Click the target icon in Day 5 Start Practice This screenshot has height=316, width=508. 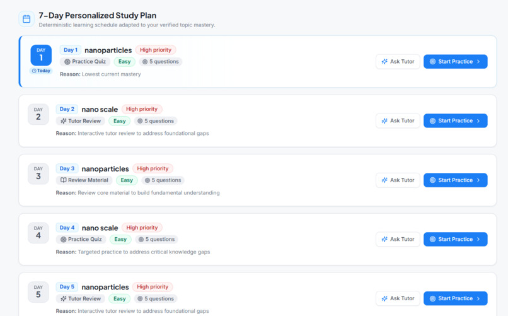tap(432, 298)
